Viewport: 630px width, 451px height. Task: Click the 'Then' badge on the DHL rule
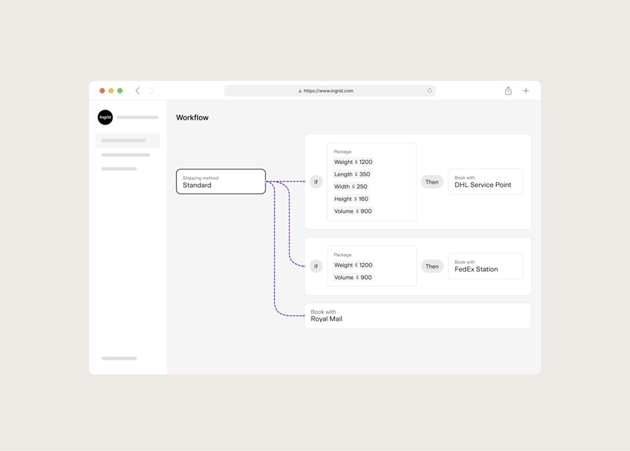pyautogui.click(x=432, y=181)
